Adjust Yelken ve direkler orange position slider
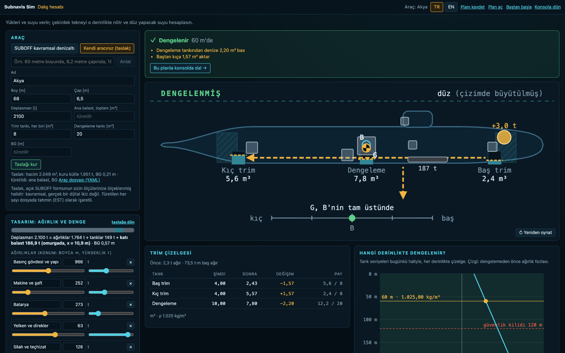Screen dimensions: 565x353 48,335
